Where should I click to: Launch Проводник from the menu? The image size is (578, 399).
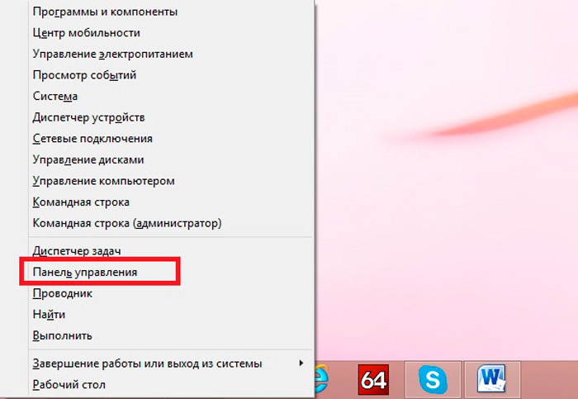(62, 293)
